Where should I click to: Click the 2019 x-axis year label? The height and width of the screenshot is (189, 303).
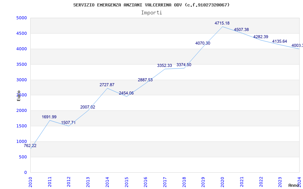pos(203,182)
